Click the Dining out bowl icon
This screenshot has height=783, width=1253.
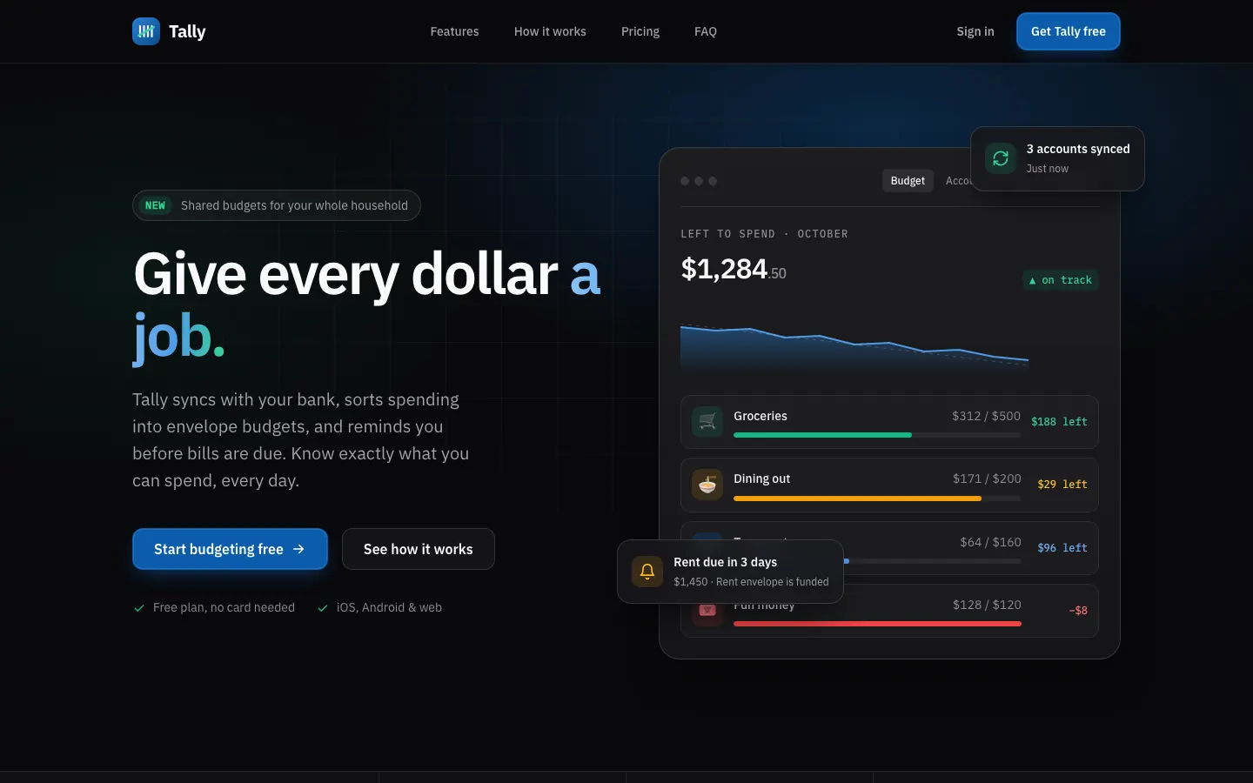(707, 485)
